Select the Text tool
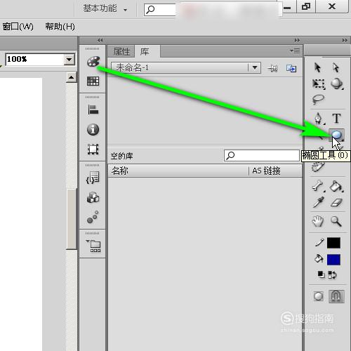Image resolution: width=351 pixels, height=351 pixels. (x=336, y=119)
